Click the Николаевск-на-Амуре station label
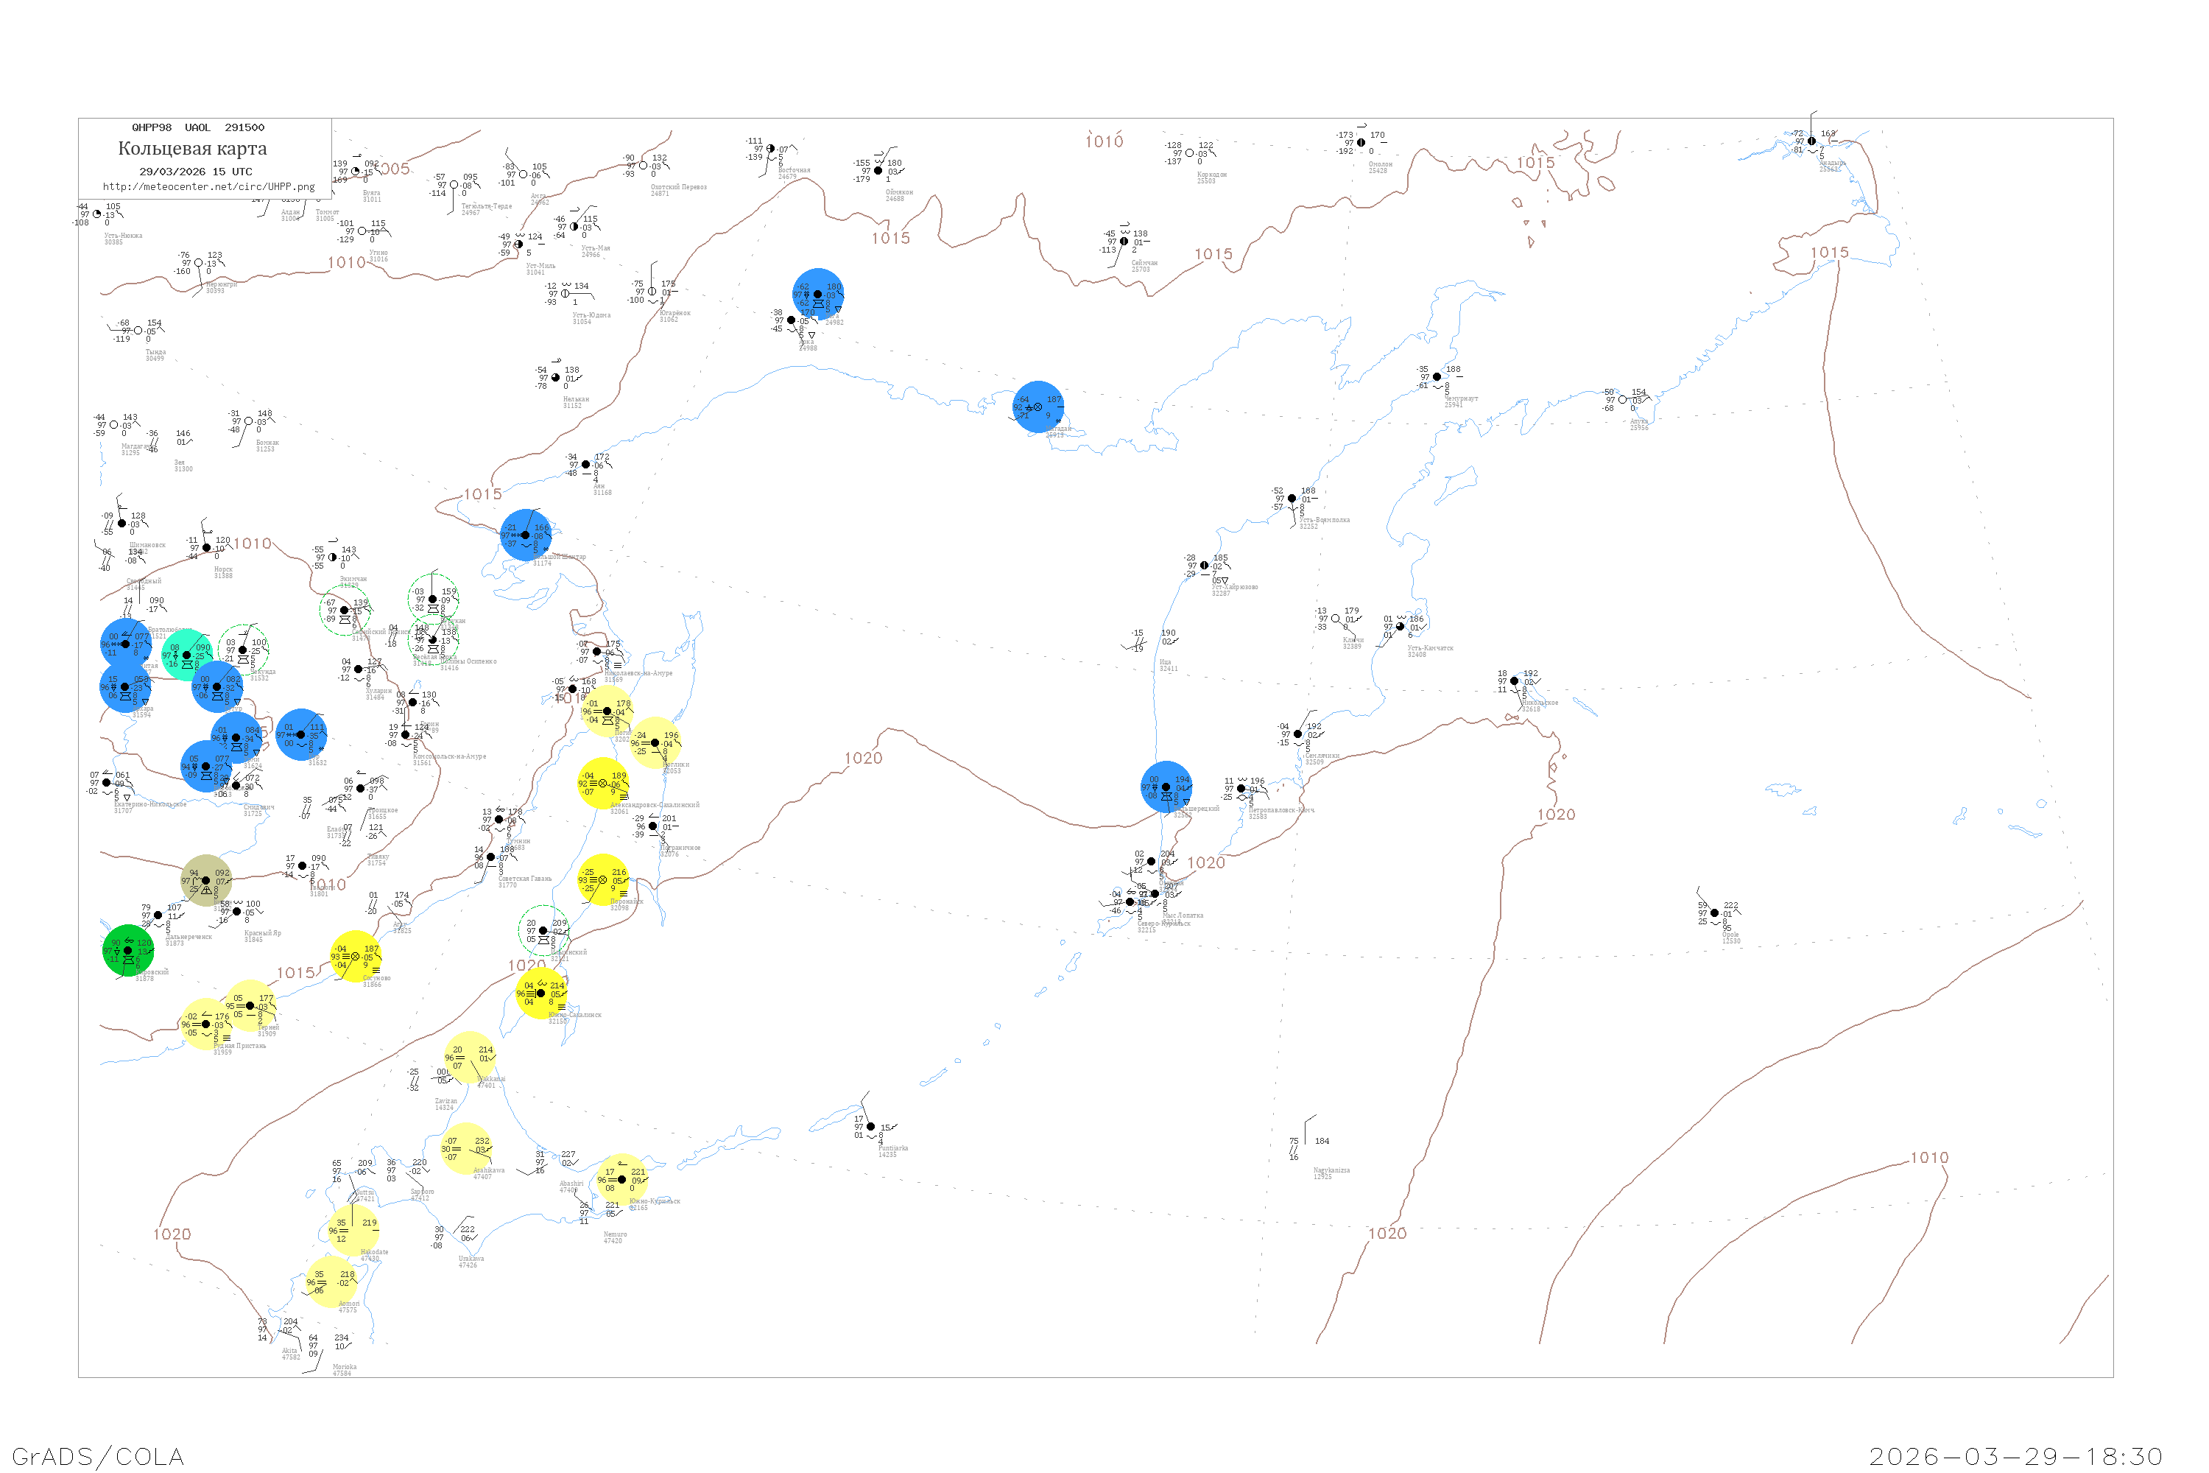Image resolution: width=2209 pixels, height=1473 pixels. click(638, 672)
